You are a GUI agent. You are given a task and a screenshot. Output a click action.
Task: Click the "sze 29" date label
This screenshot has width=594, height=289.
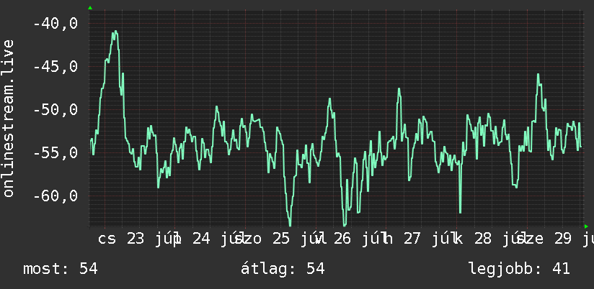[x=544, y=239]
